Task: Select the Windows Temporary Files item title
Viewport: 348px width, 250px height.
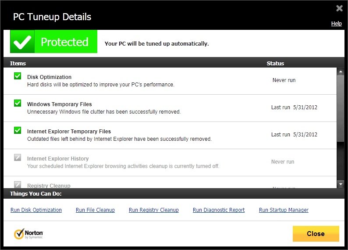Action: click(60, 104)
